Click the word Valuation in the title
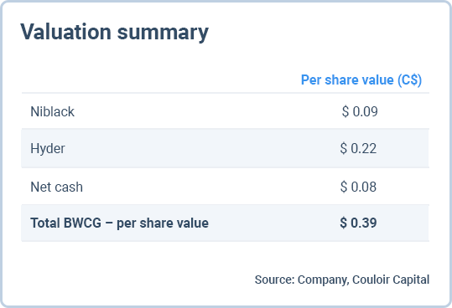Screen dimensions: 452x308 tap(65, 32)
